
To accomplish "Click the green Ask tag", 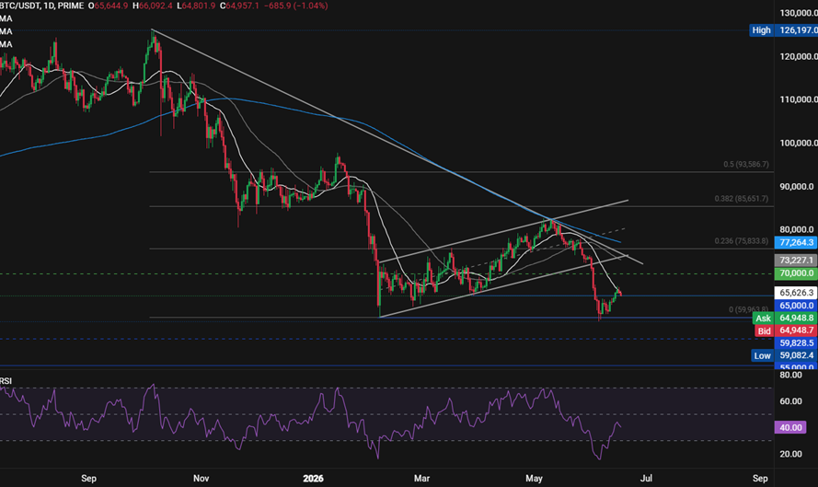I will click(763, 318).
